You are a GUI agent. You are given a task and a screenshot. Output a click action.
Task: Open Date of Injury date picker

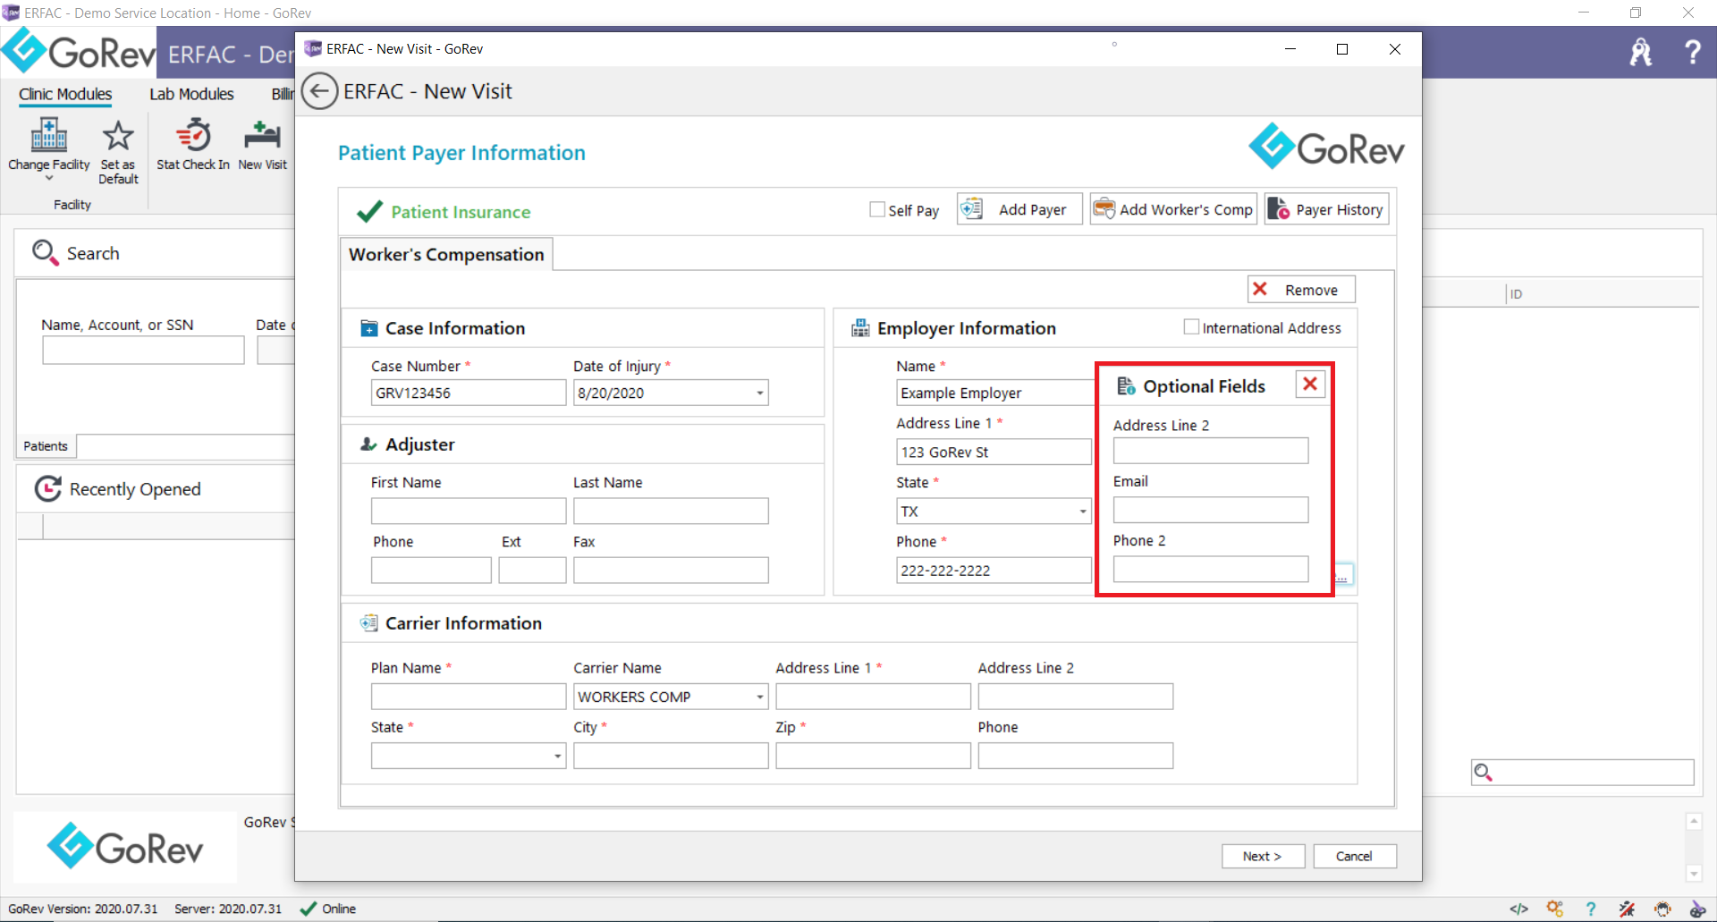tap(759, 393)
